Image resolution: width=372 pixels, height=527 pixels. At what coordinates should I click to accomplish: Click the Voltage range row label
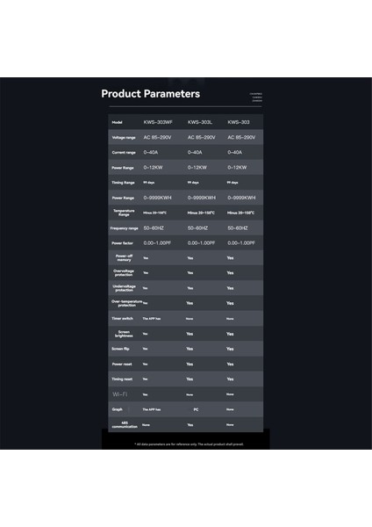coord(124,138)
